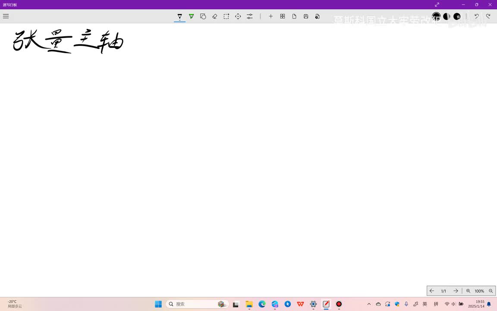Viewport: 497px width, 311px height.
Task: Select the black pen tool
Action: pyautogui.click(x=180, y=16)
